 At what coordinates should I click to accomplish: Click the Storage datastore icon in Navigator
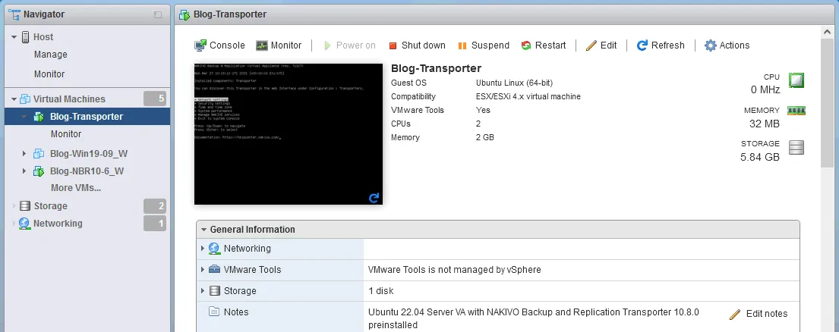tap(24, 206)
